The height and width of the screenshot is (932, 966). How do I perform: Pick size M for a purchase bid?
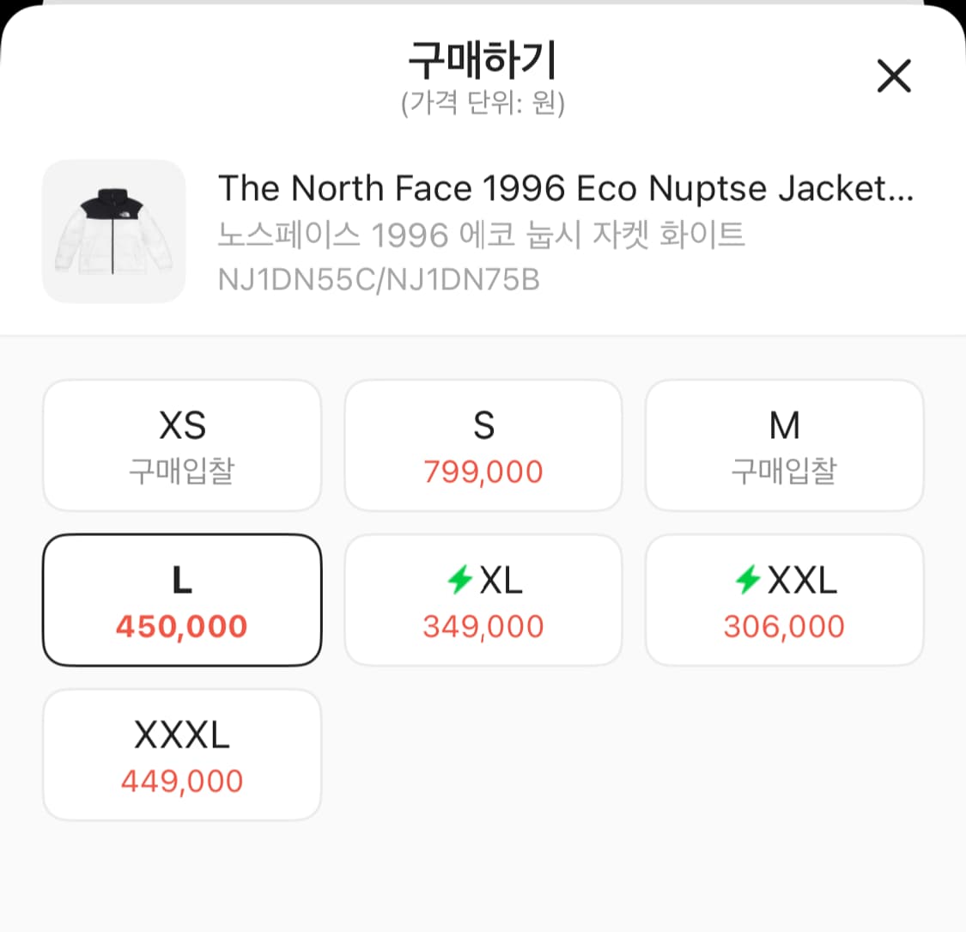pos(784,444)
